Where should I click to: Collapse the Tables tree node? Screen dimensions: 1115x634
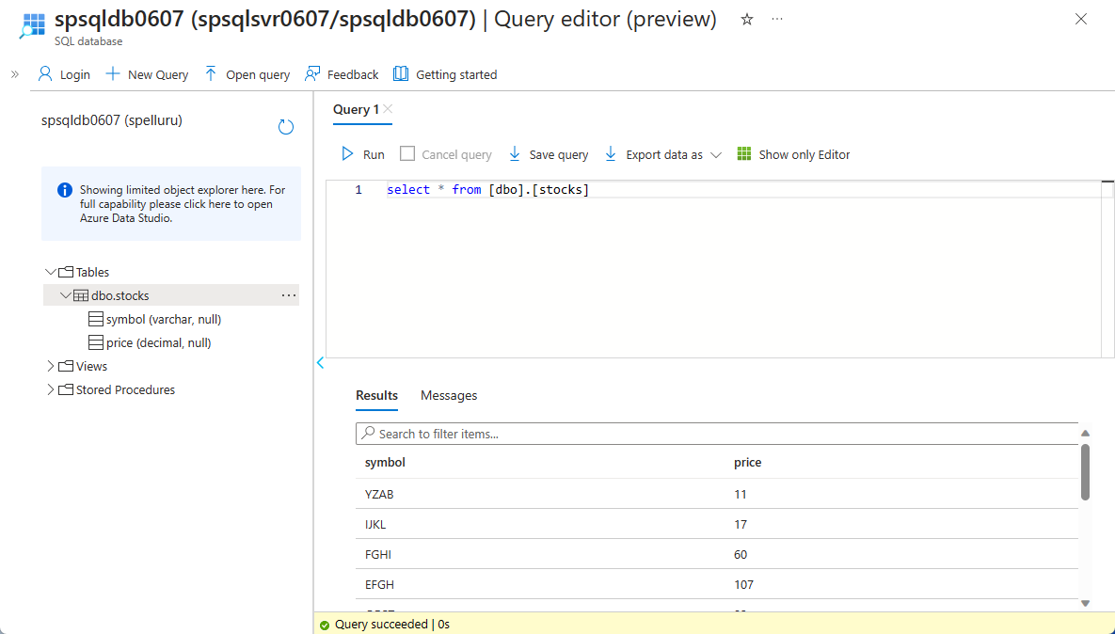coord(51,272)
